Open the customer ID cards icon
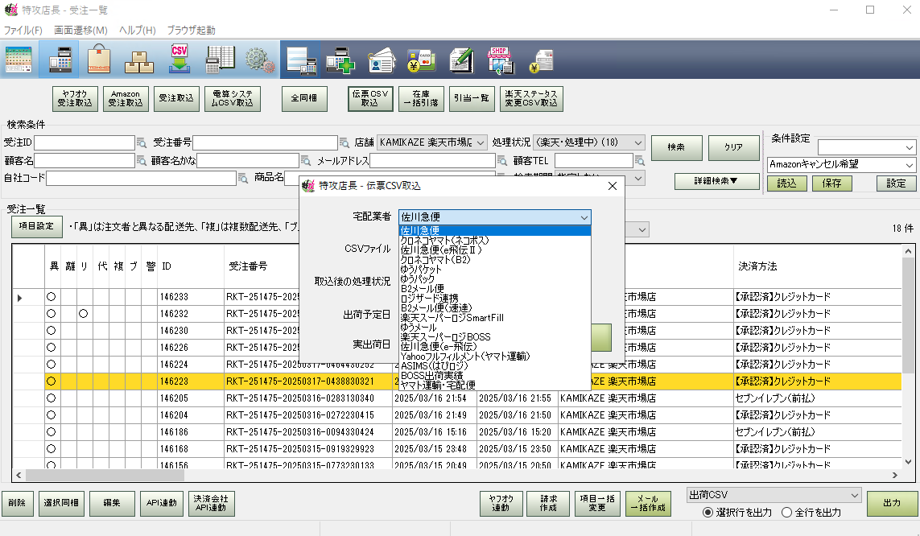The width and height of the screenshot is (920, 536). (x=381, y=60)
